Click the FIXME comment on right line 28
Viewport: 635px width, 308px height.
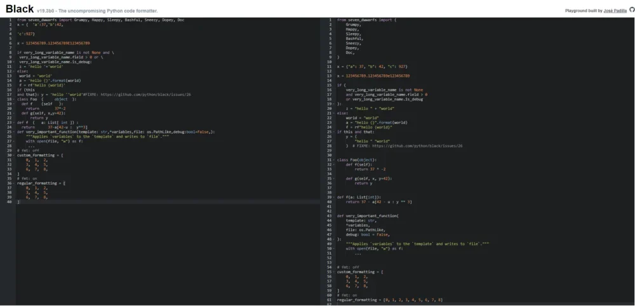(408, 146)
